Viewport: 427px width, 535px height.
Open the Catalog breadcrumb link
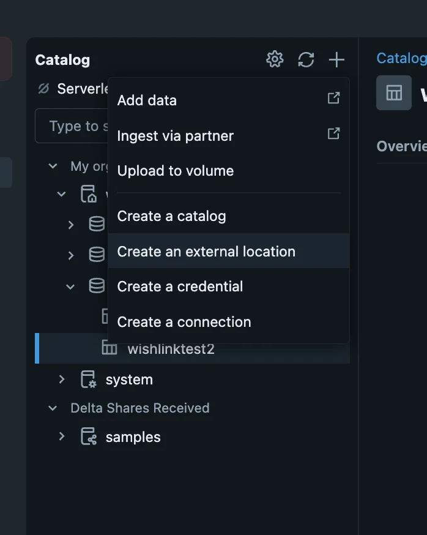tap(401, 58)
